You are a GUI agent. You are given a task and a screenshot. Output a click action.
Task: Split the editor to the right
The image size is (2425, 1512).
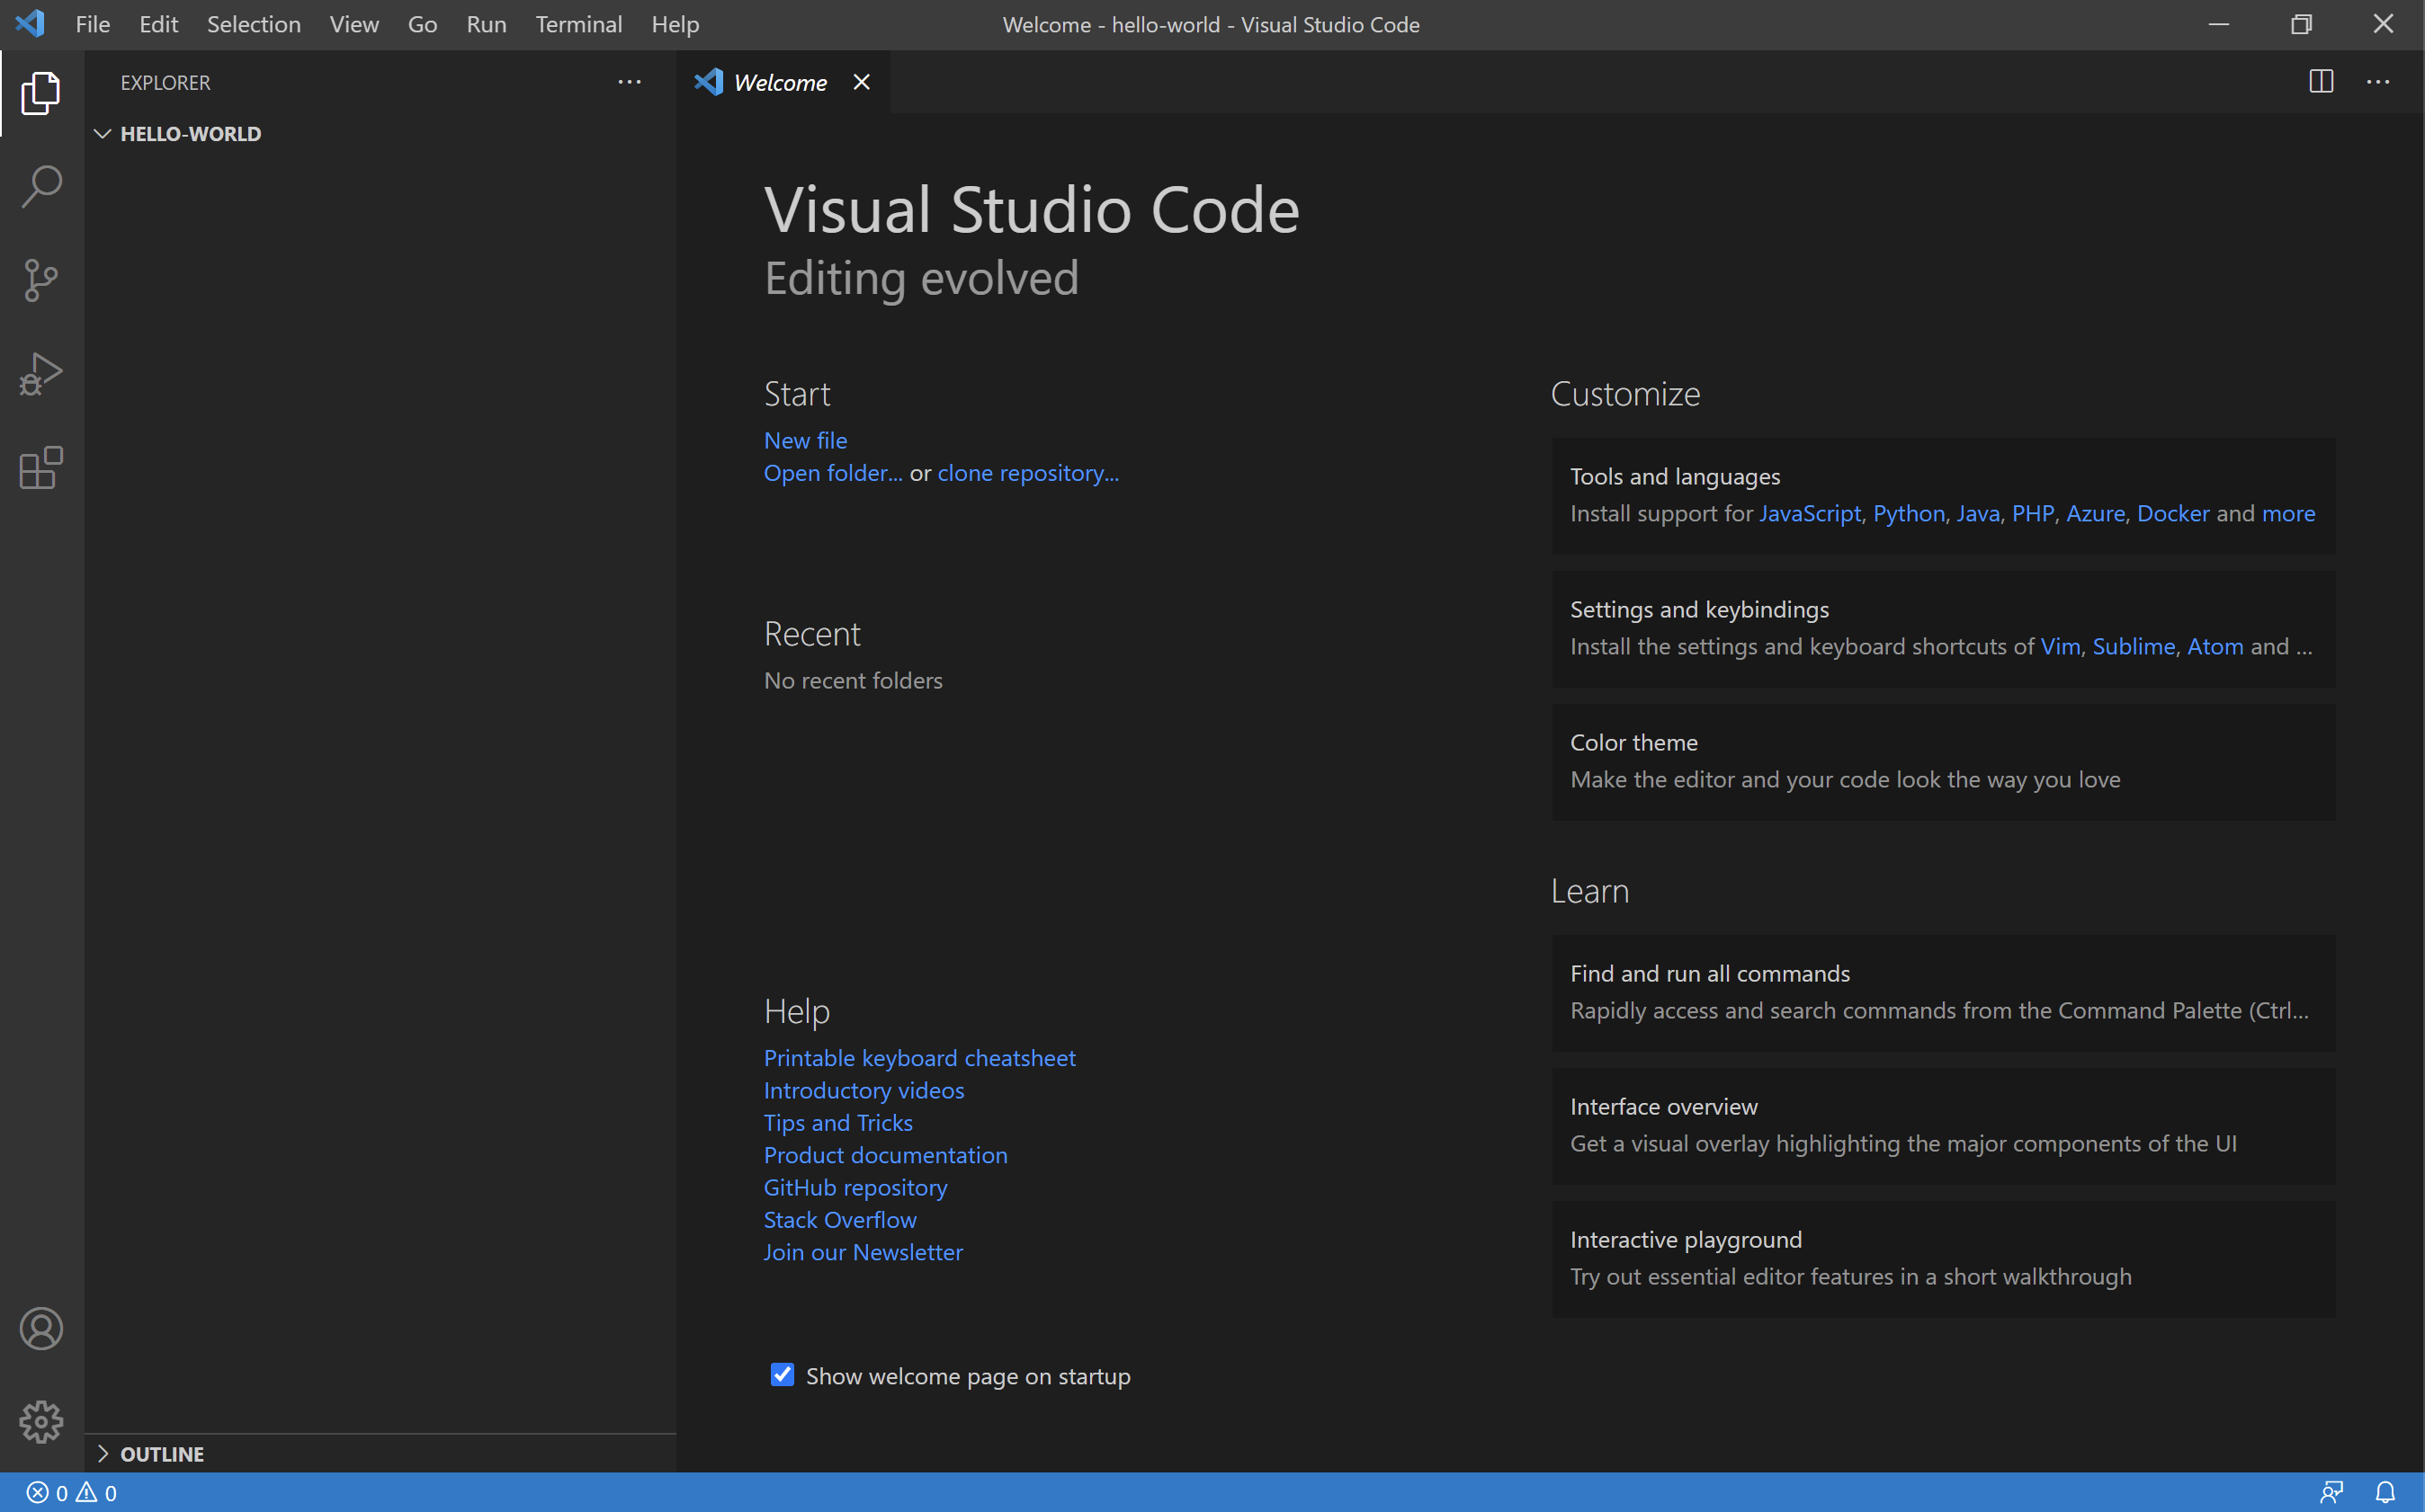tap(2321, 82)
